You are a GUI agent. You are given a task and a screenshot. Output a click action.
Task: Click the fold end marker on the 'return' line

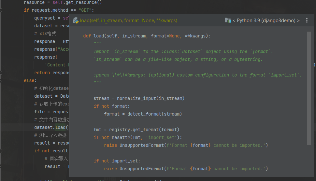[x=1, y=73]
